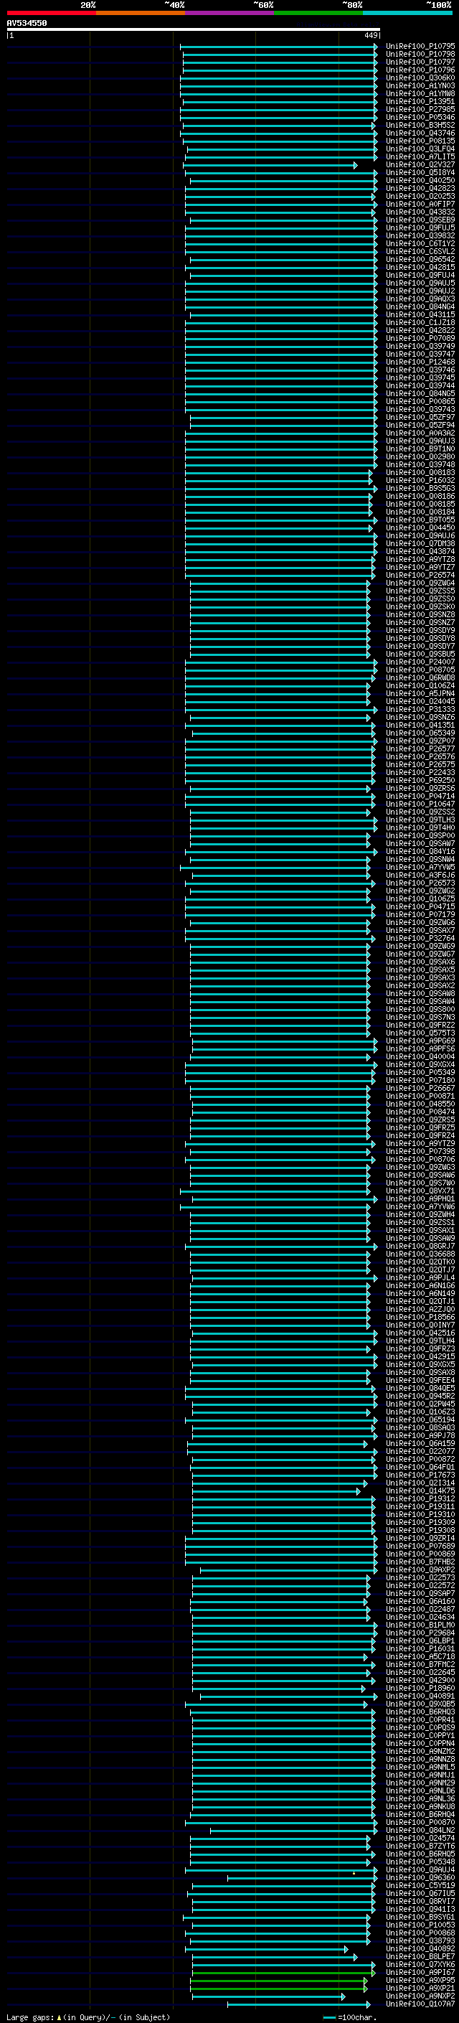This screenshot has width=459, height=2023.
Task: Select the UniRef100_Q2V327 label
Action: [420, 165]
